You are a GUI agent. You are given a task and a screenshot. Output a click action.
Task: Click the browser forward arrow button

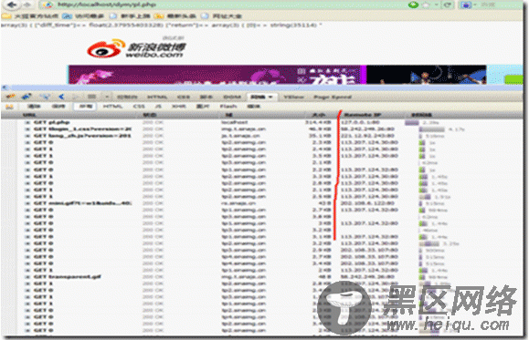tap(27, 5)
